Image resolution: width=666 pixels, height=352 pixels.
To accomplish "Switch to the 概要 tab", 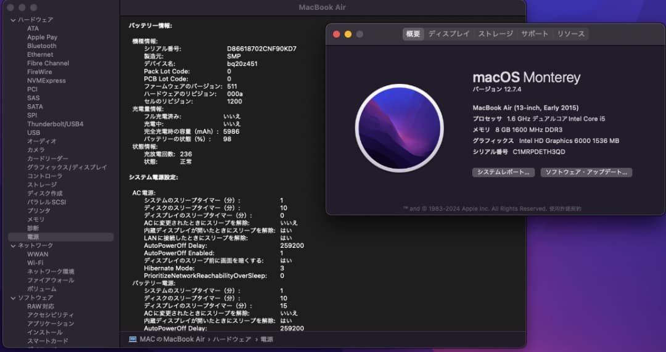I will click(413, 34).
